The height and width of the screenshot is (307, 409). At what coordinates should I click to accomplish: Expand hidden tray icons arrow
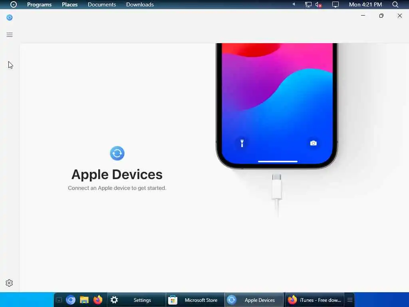(x=294, y=4)
